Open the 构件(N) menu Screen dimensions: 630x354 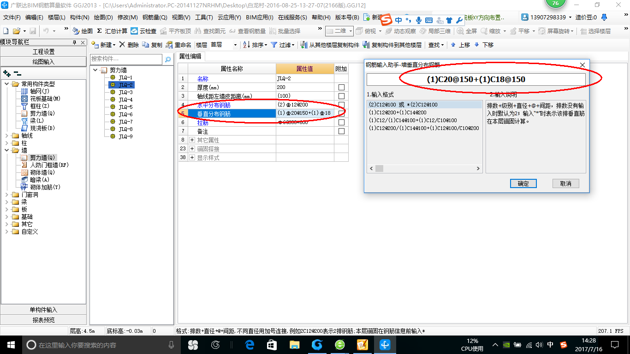pos(80,17)
